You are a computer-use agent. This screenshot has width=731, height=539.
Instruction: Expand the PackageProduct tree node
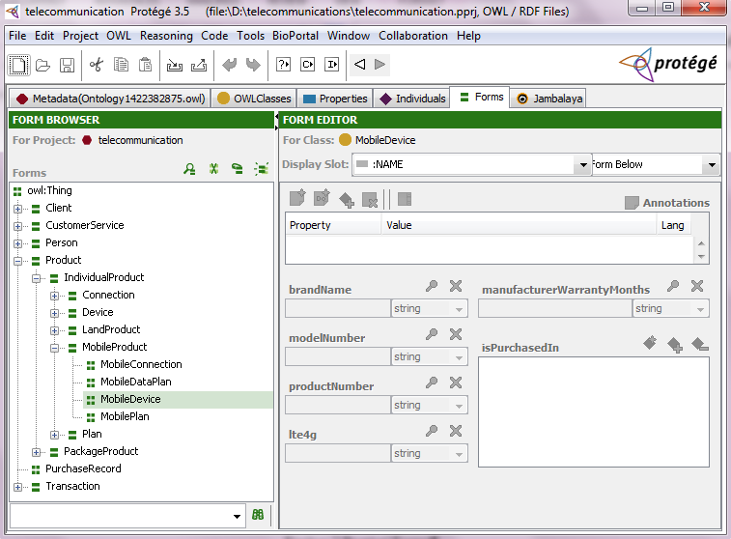36,452
